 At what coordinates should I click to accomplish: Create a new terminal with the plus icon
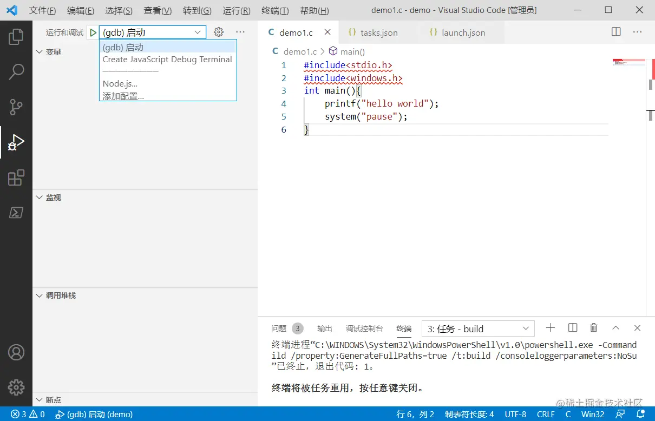(550, 328)
